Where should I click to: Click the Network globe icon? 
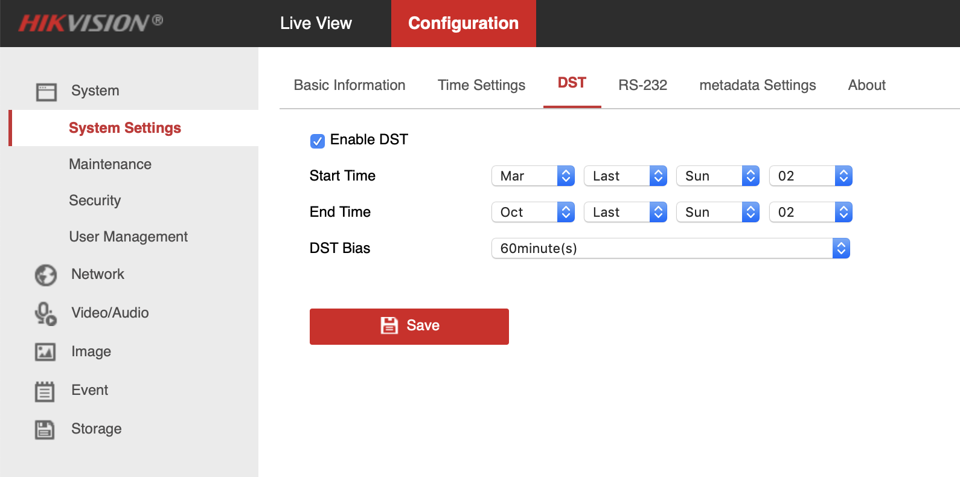pos(46,275)
